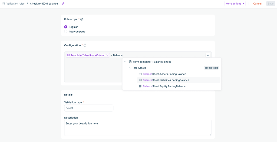This screenshot has height=142, width=277.
Task: Click the Form Template clipboard icon
Action: 130,62
